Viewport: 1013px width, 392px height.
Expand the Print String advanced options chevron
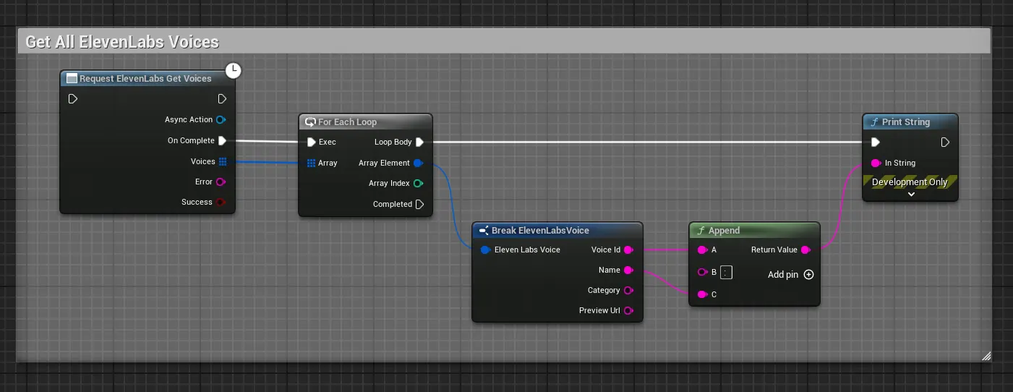(x=911, y=194)
